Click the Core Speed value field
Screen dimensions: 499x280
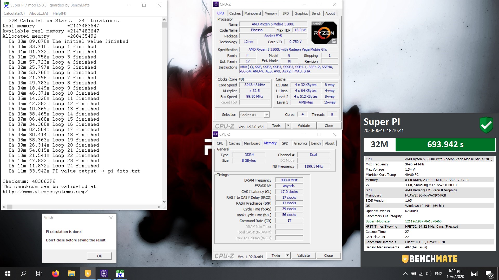pyautogui.click(x=254, y=85)
